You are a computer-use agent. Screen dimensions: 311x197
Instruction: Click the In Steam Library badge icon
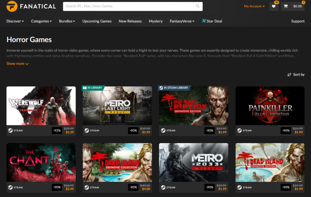click(161, 88)
